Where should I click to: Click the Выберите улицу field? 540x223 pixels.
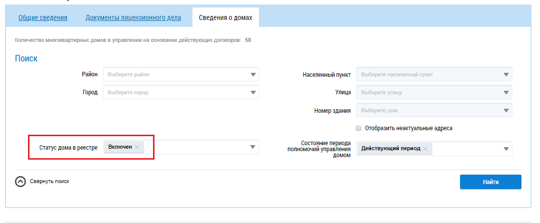coord(434,92)
